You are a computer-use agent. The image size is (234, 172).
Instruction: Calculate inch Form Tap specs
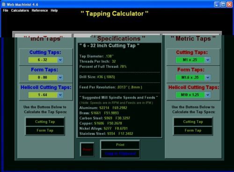45,130
